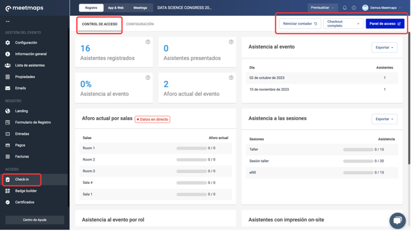Viewport: 411px width, 231px height.
Task: Open the Badge builder QR icon
Action: [x=7, y=191]
